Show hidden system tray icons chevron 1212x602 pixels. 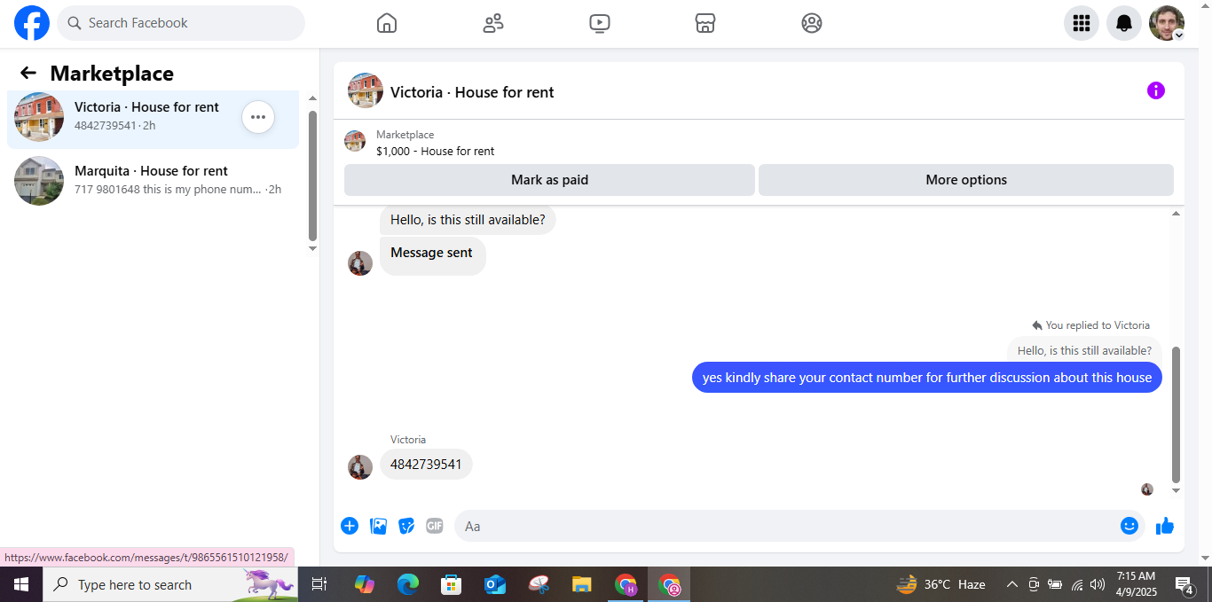tap(1011, 584)
